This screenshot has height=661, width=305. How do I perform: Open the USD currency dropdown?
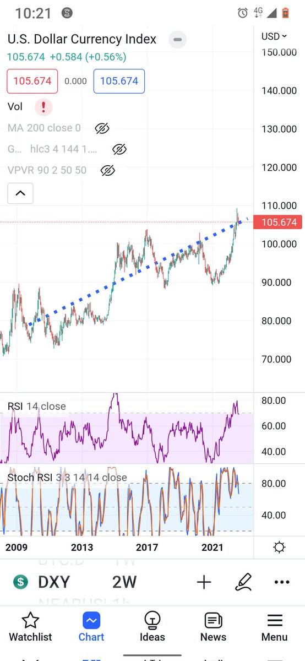[274, 36]
